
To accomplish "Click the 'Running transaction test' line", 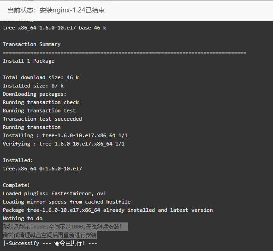I will click(x=39, y=111).
